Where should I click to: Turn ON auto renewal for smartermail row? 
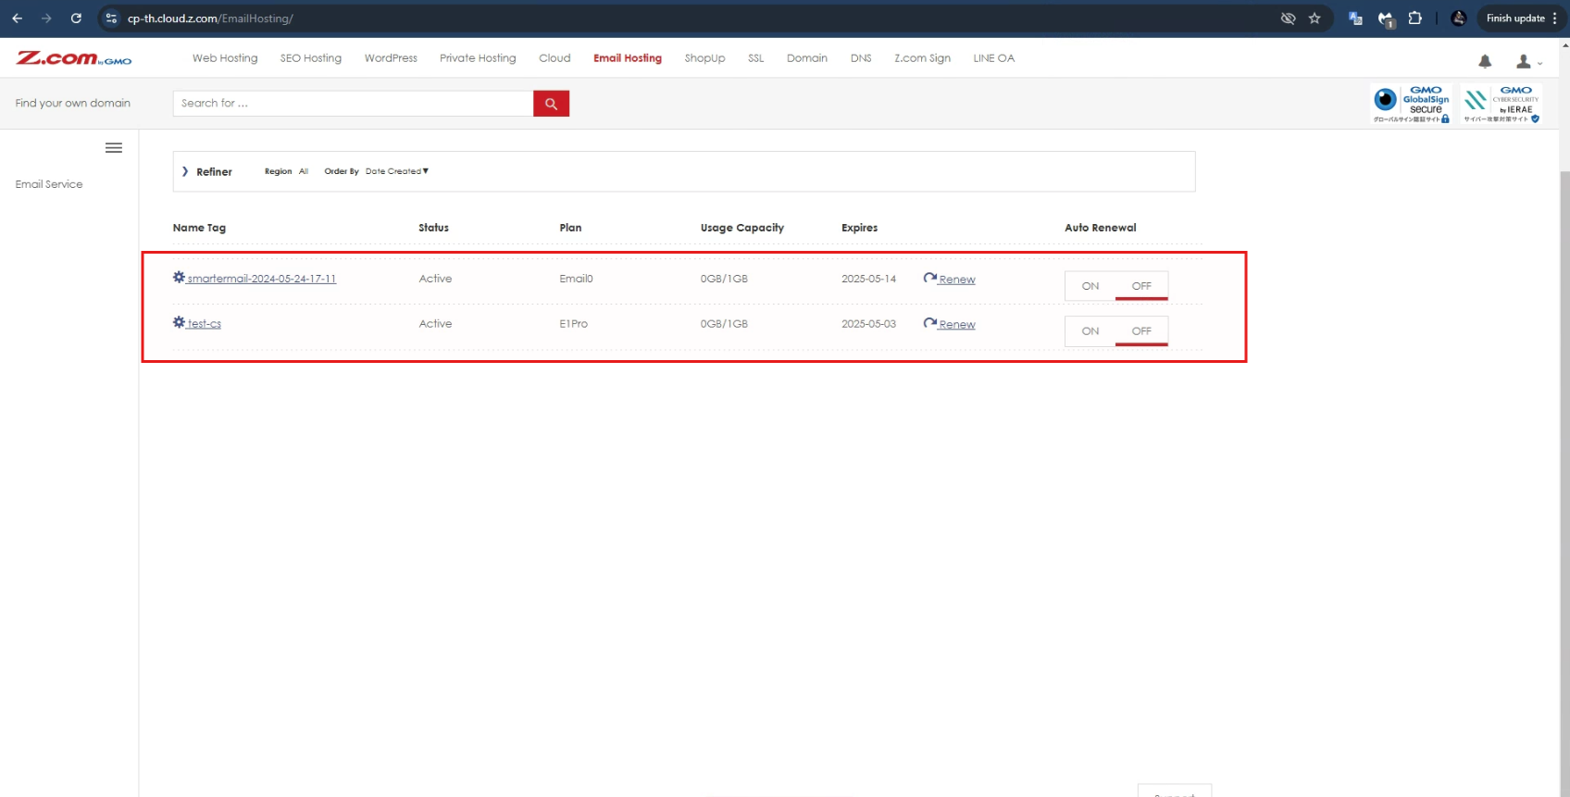1090,286
